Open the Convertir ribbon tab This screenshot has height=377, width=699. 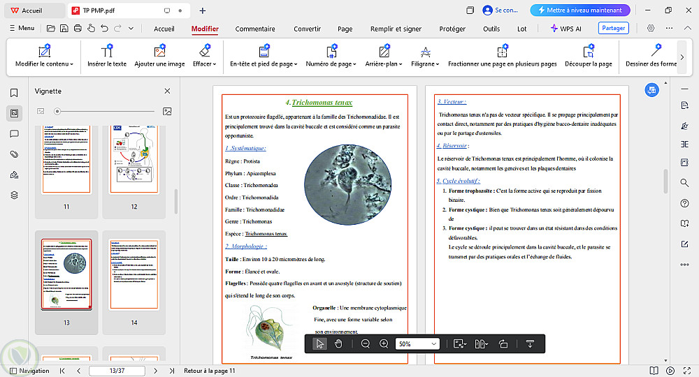coord(307,29)
